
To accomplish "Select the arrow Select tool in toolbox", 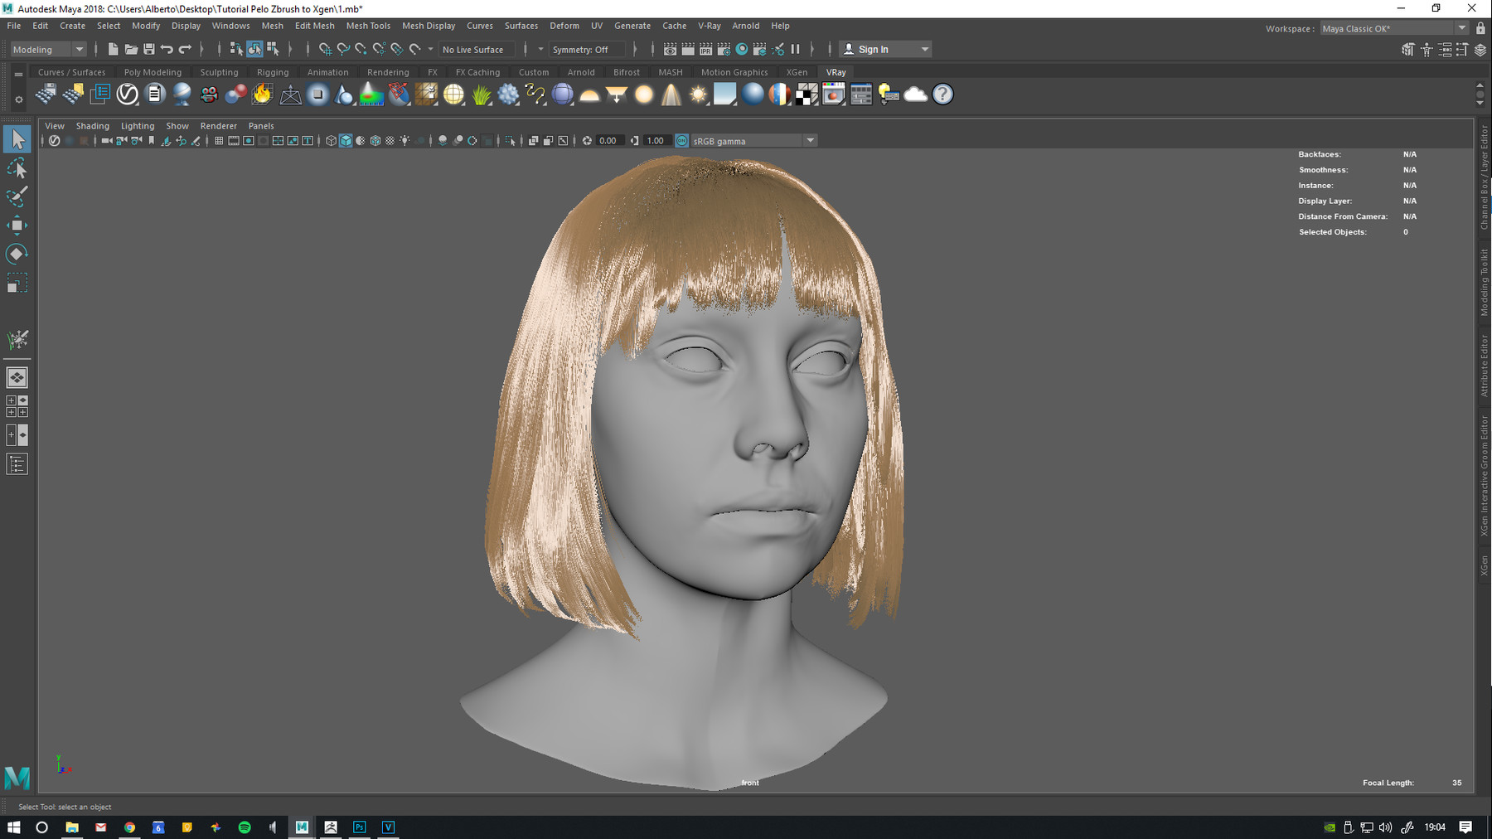I will point(17,139).
